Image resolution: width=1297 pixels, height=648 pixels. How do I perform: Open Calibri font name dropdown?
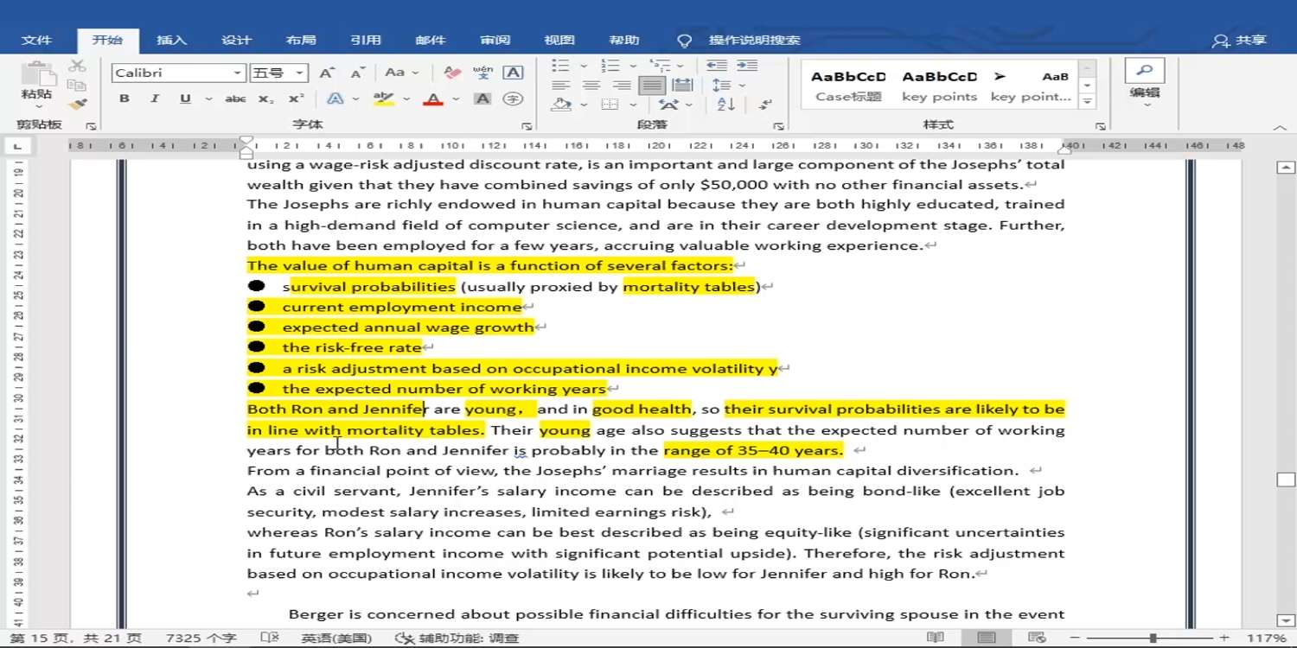pos(237,73)
